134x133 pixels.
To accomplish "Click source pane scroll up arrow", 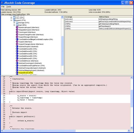I will tap(132, 77).
